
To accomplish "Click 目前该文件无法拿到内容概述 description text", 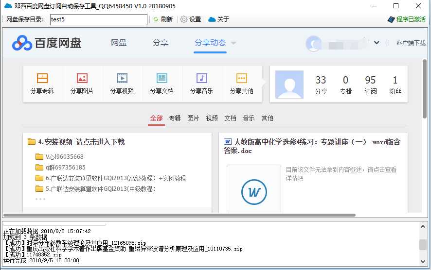I will tap(341, 174).
